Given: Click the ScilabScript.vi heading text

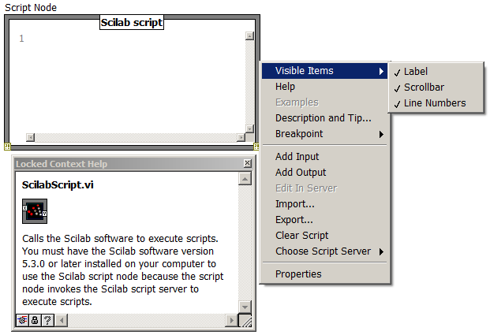Looking at the screenshot, I should tap(58, 184).
